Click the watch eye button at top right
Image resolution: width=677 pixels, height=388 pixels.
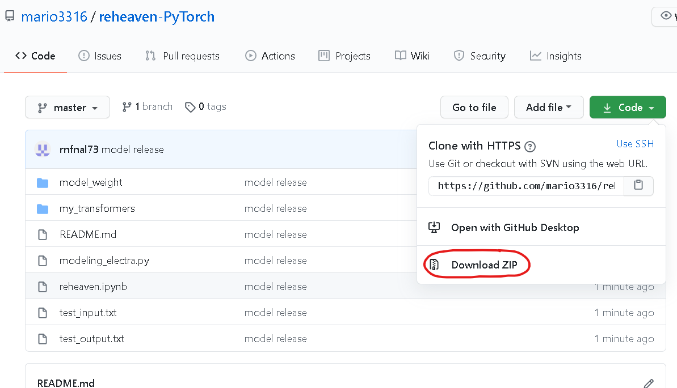[665, 16]
